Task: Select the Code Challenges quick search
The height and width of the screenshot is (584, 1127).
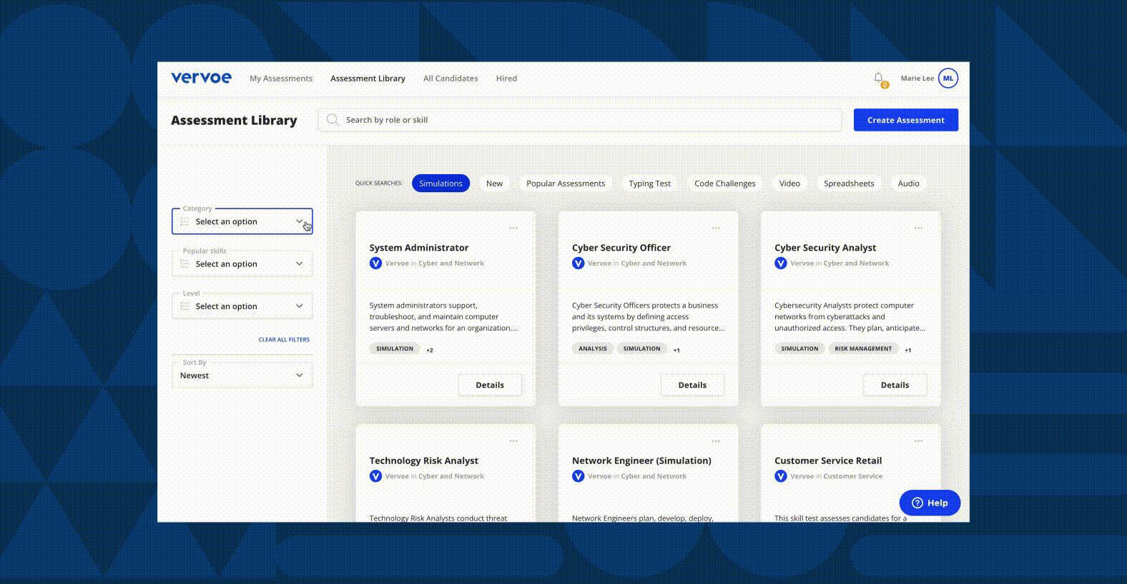Action: [724, 183]
